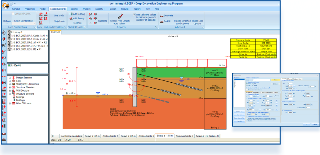Open the Select Combination combo box
Screen dimensions: 320x155
pos(24,24)
